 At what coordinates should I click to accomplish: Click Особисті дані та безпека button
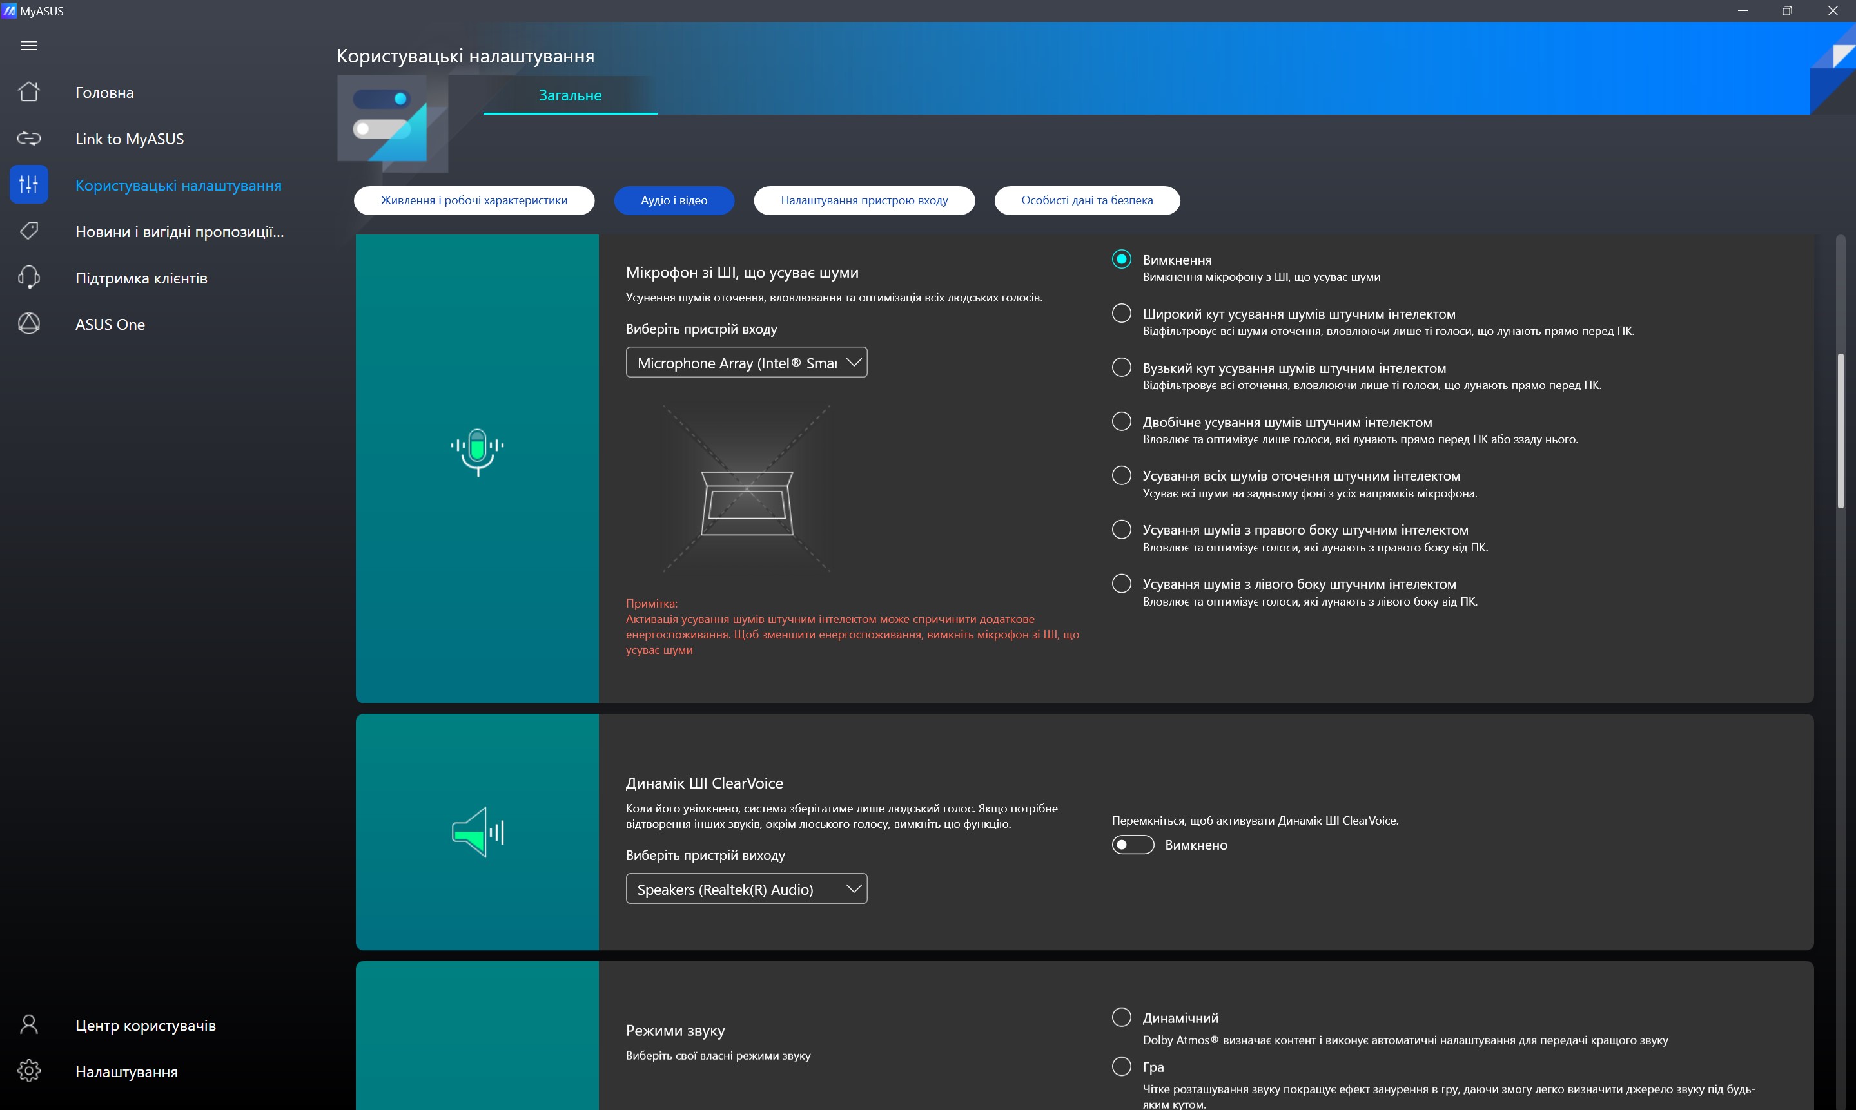pyautogui.click(x=1087, y=200)
